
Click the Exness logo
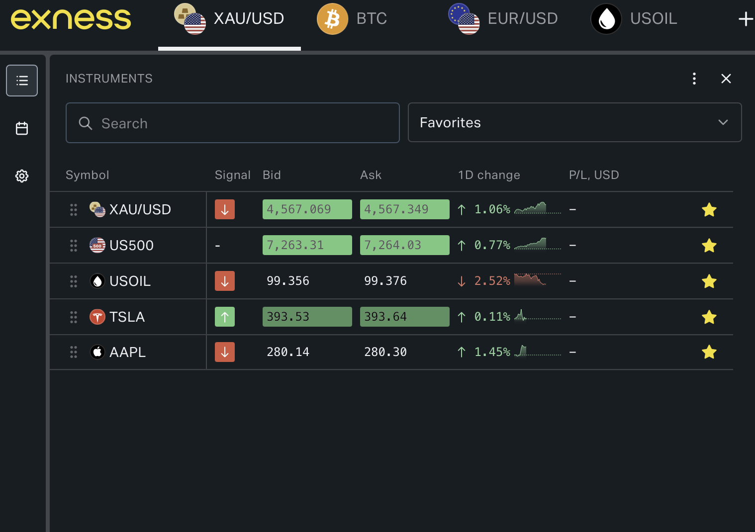71,19
